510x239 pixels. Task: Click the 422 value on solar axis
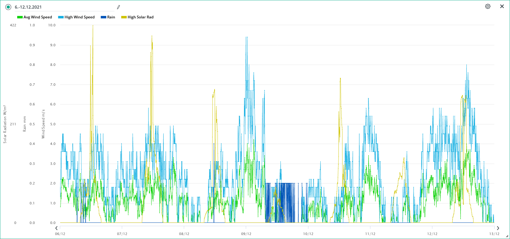coord(13,25)
